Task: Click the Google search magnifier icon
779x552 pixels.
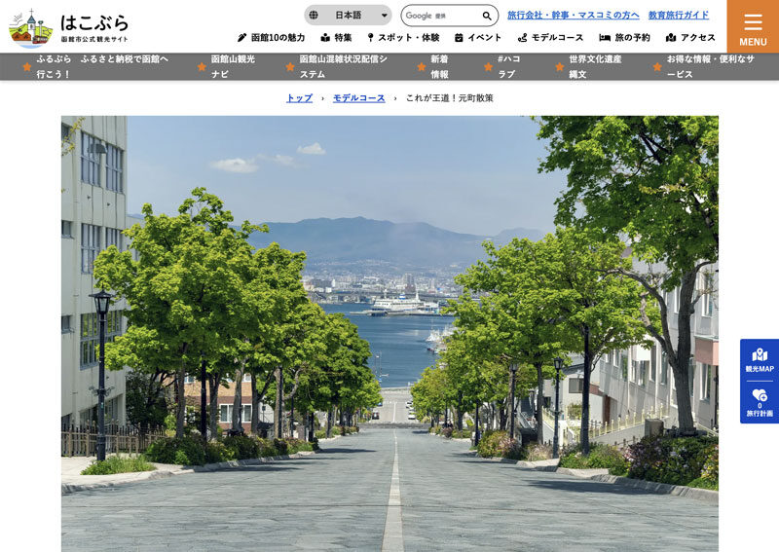Action: click(487, 16)
